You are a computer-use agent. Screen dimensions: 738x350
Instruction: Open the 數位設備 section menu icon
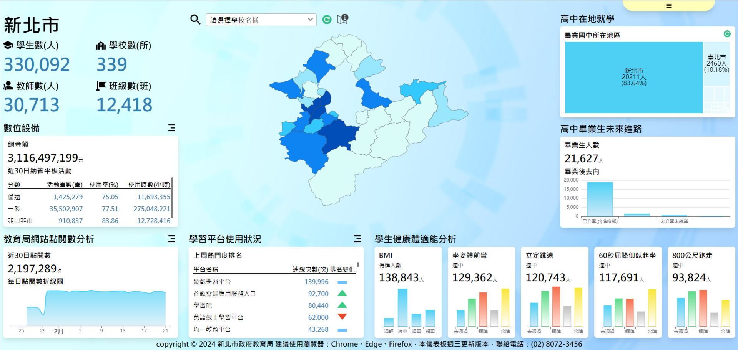click(172, 128)
